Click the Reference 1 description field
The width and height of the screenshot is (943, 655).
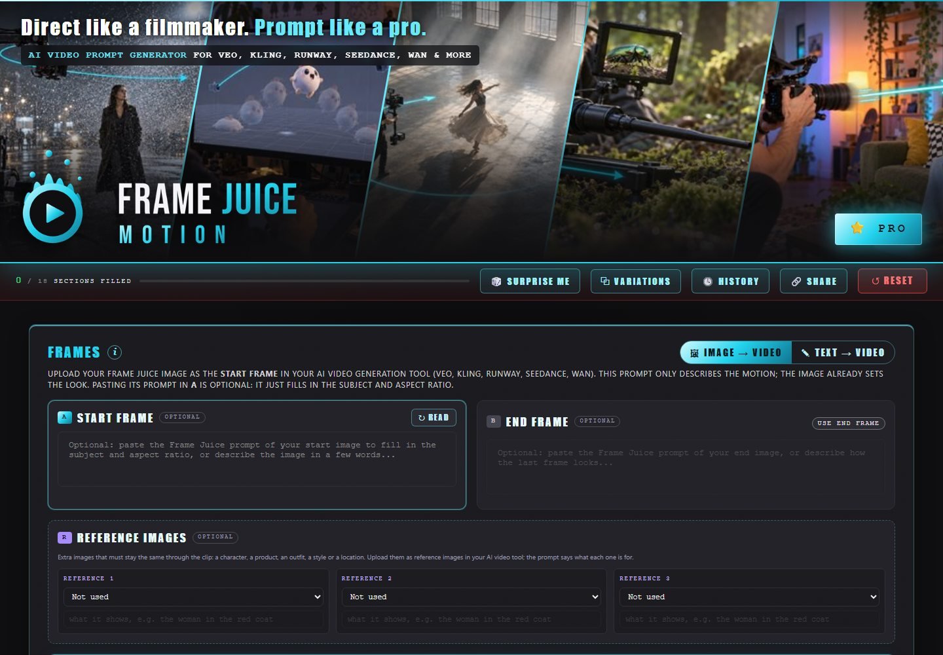coord(193,619)
